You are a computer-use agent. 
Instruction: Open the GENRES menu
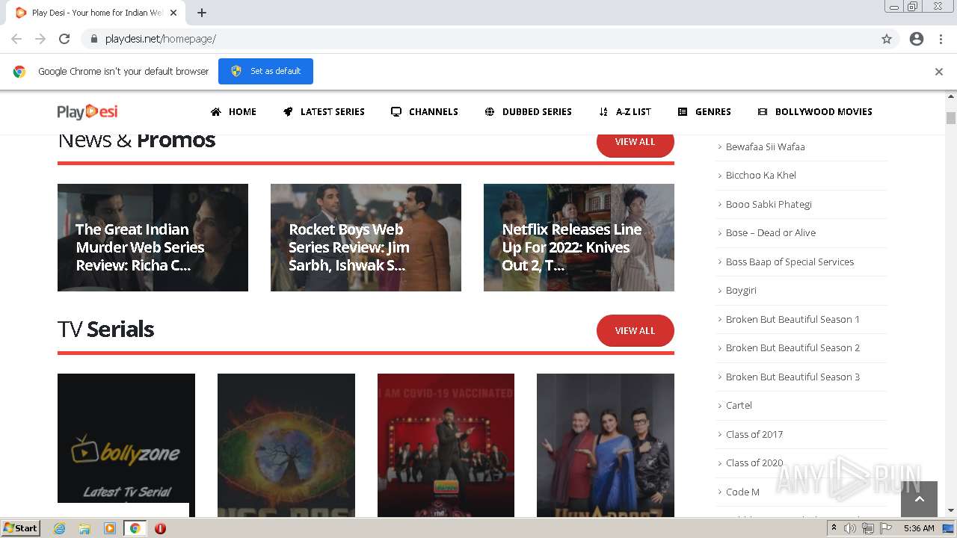704,111
